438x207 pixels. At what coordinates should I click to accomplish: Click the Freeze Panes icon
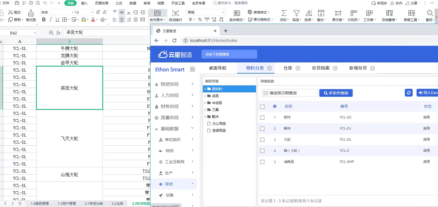[x=389, y=16]
